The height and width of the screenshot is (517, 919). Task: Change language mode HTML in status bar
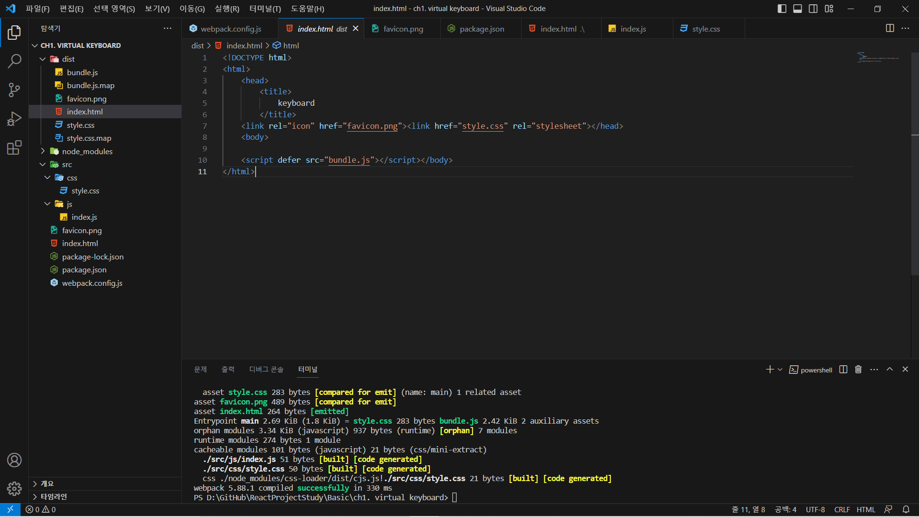click(865, 509)
